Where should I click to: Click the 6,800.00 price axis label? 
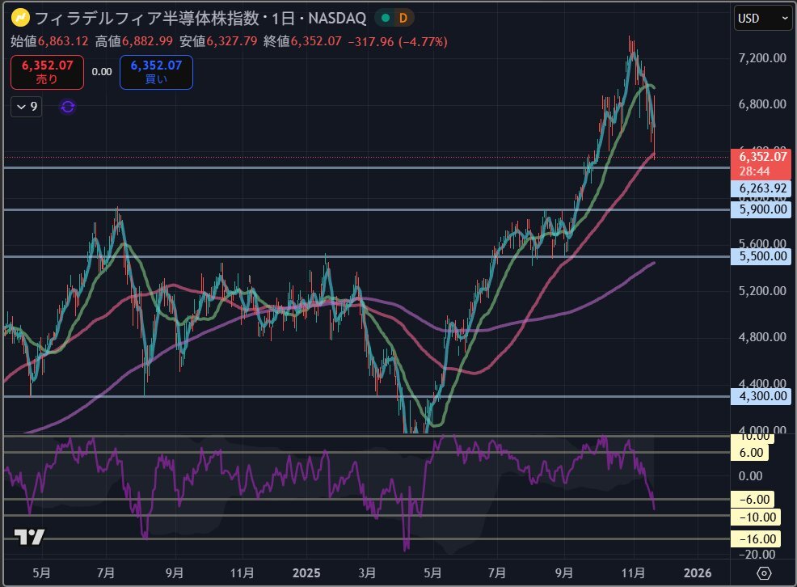coord(762,104)
